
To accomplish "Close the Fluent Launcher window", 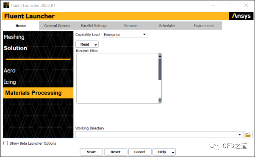I will coord(246,6).
